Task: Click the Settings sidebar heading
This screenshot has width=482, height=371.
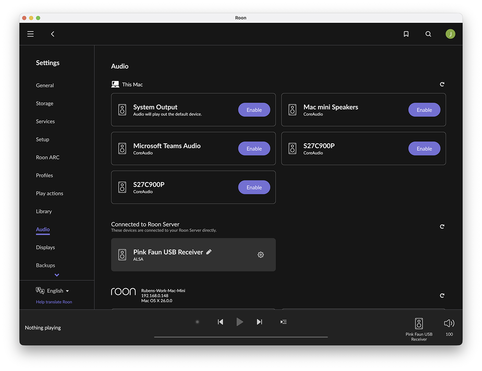Action: pyautogui.click(x=48, y=63)
